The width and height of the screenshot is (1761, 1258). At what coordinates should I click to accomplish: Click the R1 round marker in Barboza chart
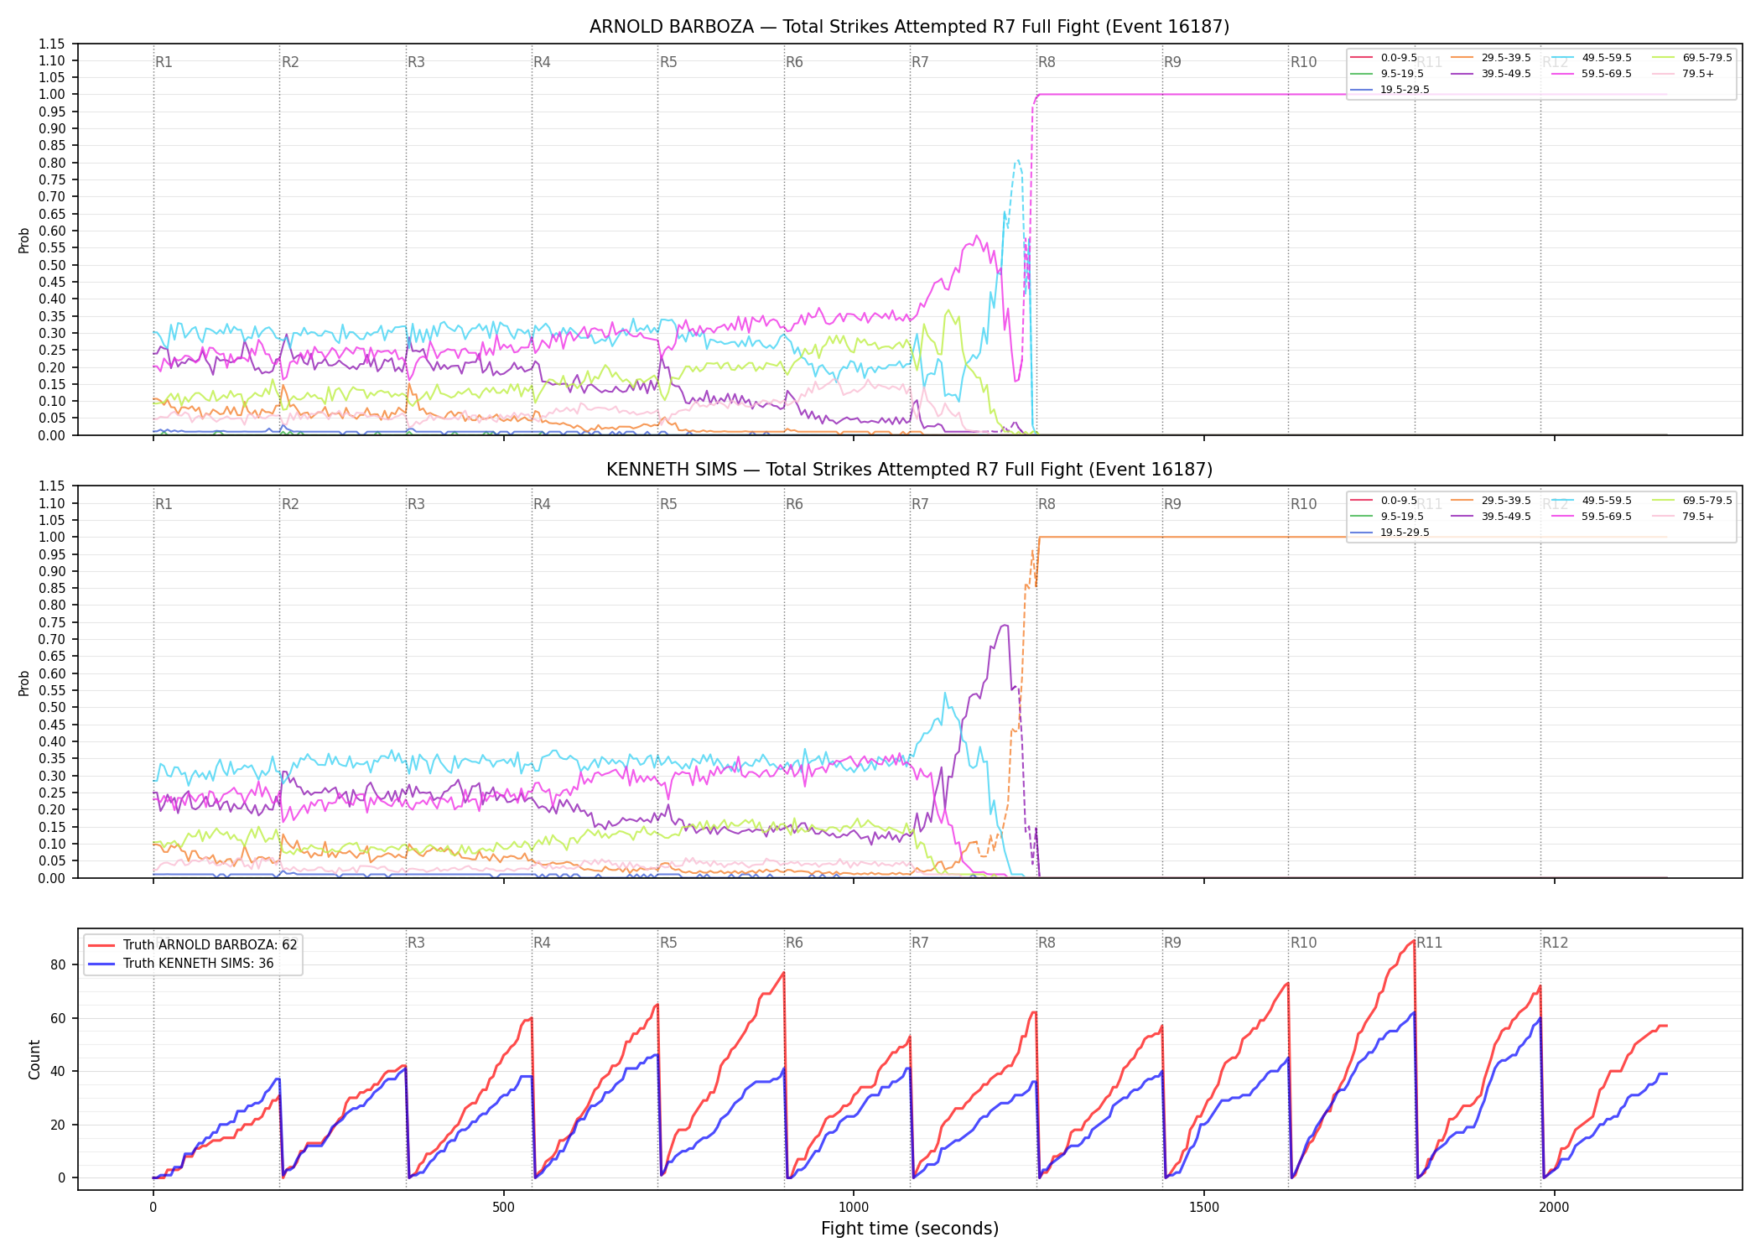coord(164,62)
